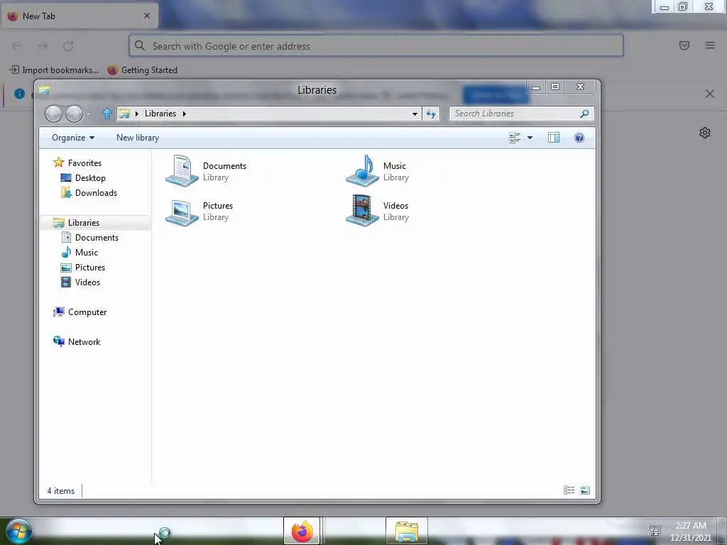Open the Documents library icon
This screenshot has width=727, height=545.
(x=182, y=170)
